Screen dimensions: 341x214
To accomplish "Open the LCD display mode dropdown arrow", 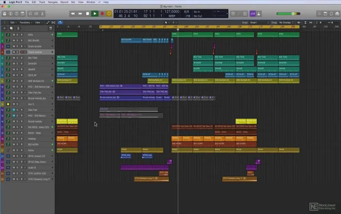I will [x=227, y=14].
